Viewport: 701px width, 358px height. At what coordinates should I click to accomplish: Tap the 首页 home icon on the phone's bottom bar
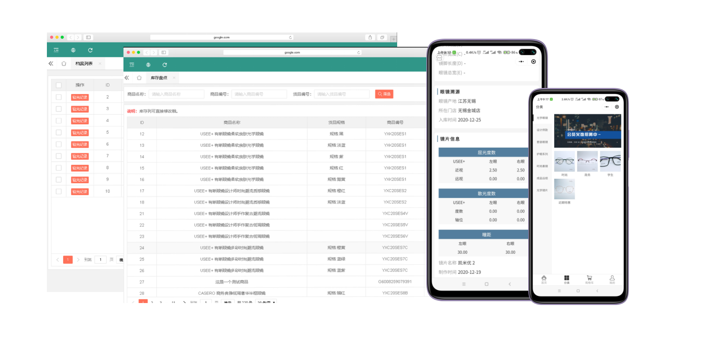coord(544,279)
